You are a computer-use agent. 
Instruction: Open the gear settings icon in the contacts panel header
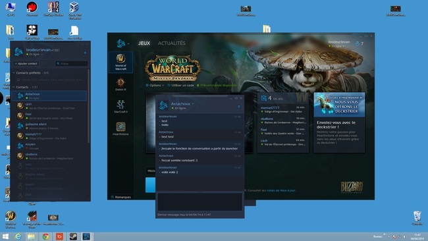tap(85, 53)
